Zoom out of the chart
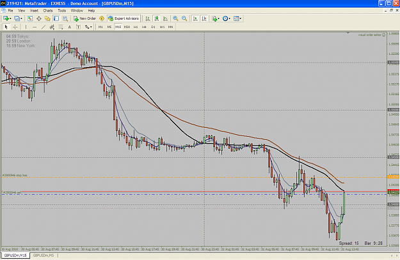The width and height of the screenshot is (400, 260). [x=184, y=19]
